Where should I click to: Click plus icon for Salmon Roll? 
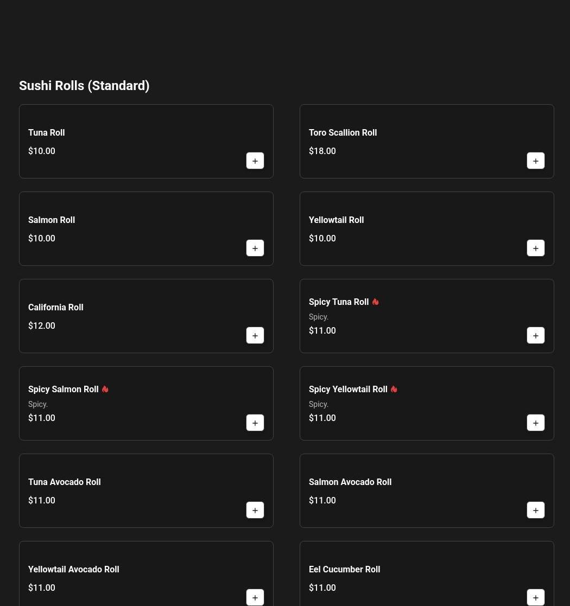(255, 248)
